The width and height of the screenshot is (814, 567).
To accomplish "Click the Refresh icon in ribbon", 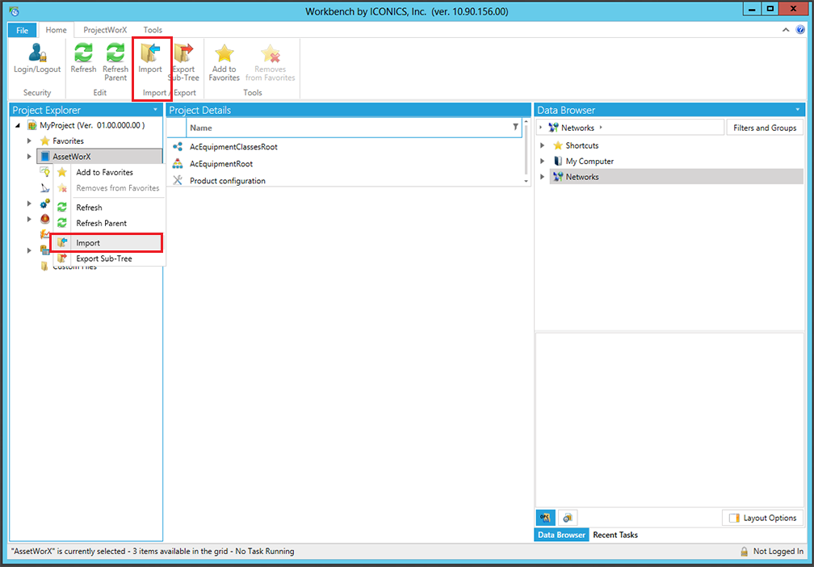I will (83, 54).
